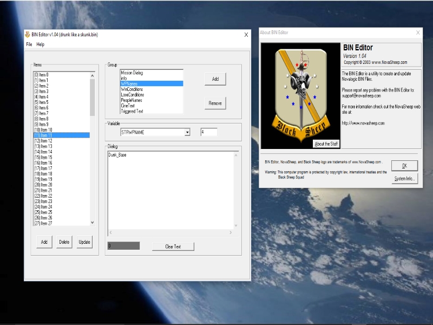Click the variable number field containing 4
This screenshot has height=325, width=433.
(209, 132)
